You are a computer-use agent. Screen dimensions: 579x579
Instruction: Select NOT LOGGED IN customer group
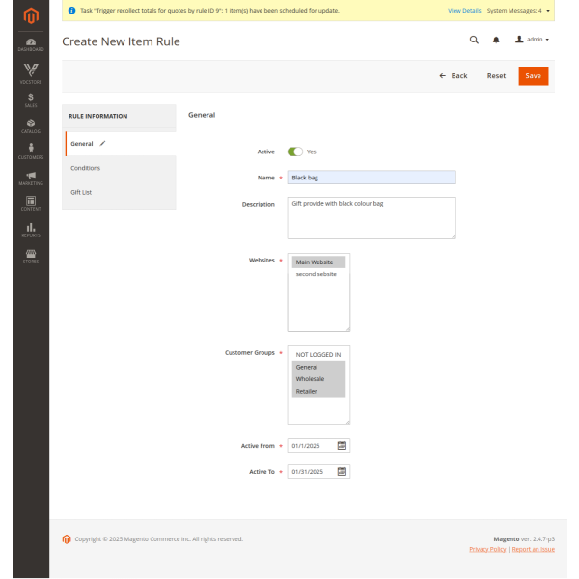tap(317, 354)
